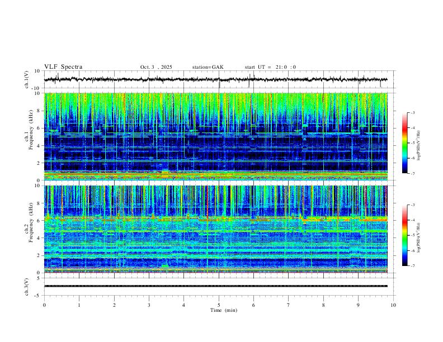This screenshot has width=443, height=342.
Task: Click the "8" kHz tick on ch.2 frequency axis
Action: (39, 203)
